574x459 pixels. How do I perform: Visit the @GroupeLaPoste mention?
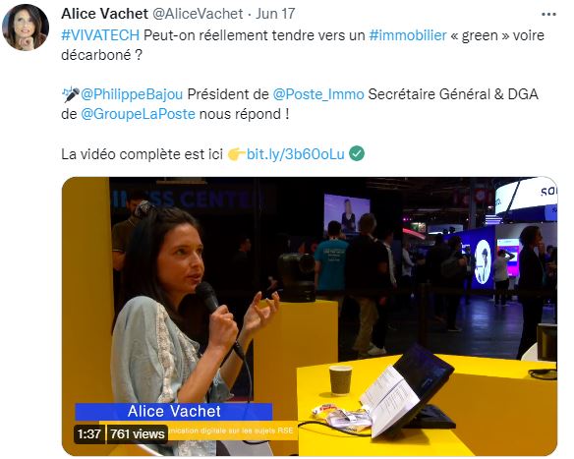[x=138, y=114]
